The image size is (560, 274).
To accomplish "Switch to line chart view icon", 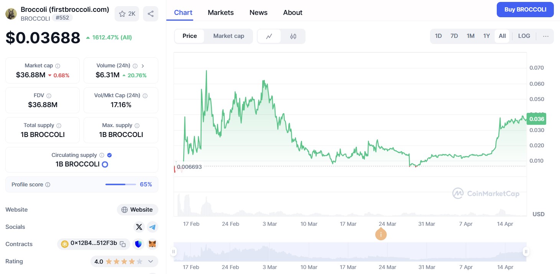I will coord(269,36).
